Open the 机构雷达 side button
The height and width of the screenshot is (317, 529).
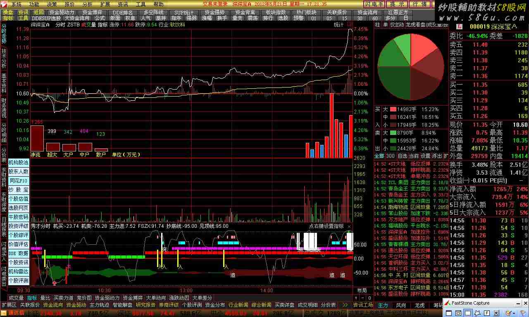click(x=19, y=272)
